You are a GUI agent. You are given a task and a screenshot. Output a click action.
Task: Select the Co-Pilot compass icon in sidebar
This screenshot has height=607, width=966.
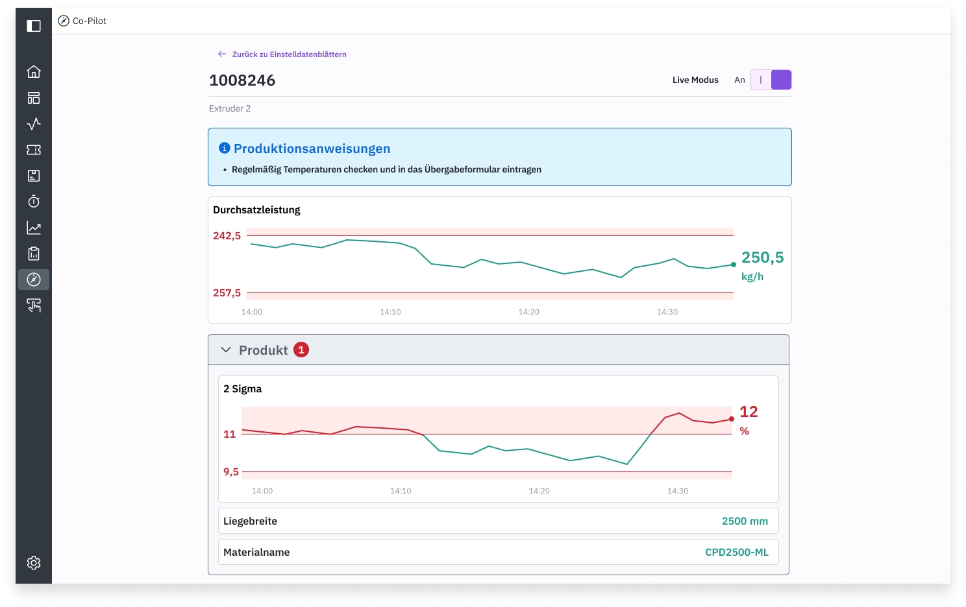(x=34, y=280)
